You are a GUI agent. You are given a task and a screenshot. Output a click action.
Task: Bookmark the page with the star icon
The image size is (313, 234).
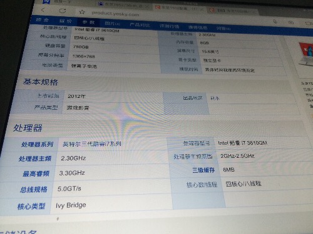click(x=82, y=12)
